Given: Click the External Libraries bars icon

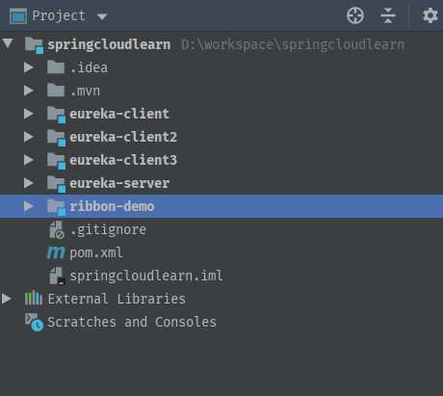Looking at the screenshot, I should 34,299.
